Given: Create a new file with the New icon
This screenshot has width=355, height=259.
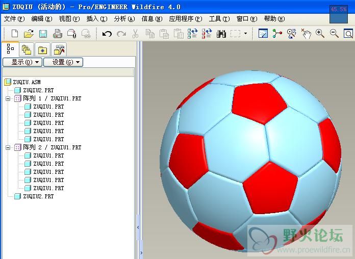Looking at the screenshot, I should tap(15, 34).
